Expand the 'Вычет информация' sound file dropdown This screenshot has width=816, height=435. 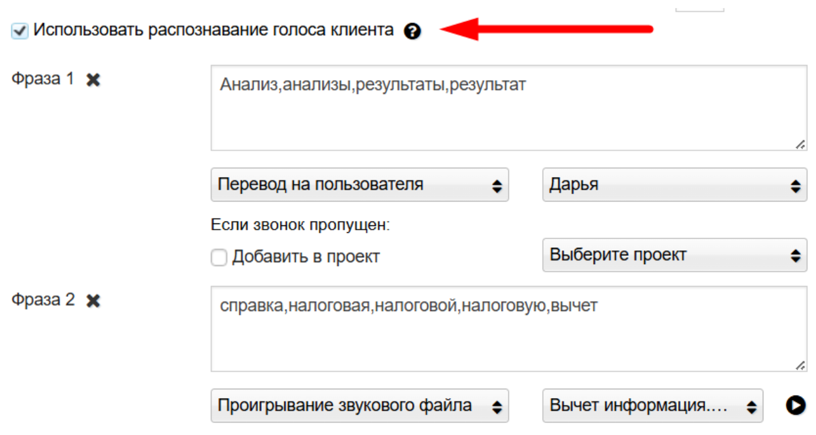coord(652,406)
